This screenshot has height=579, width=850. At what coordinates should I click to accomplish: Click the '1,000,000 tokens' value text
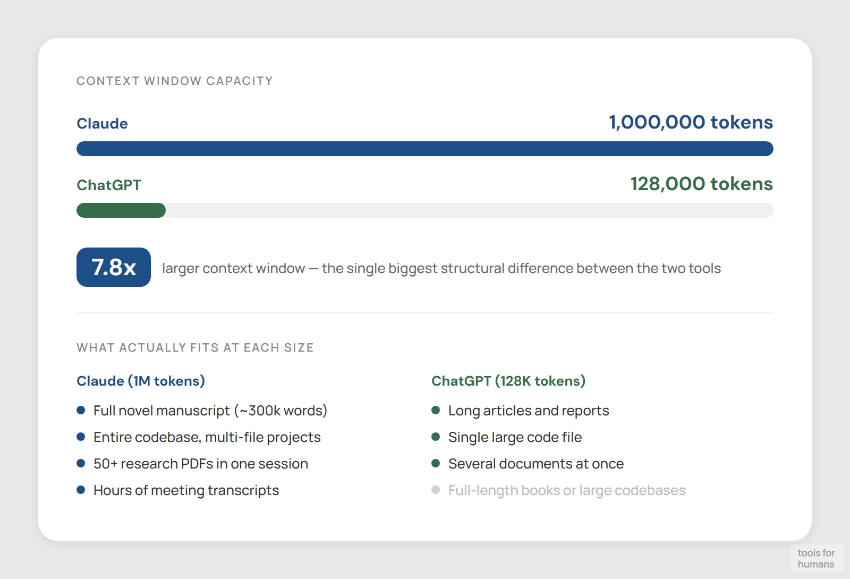691,122
